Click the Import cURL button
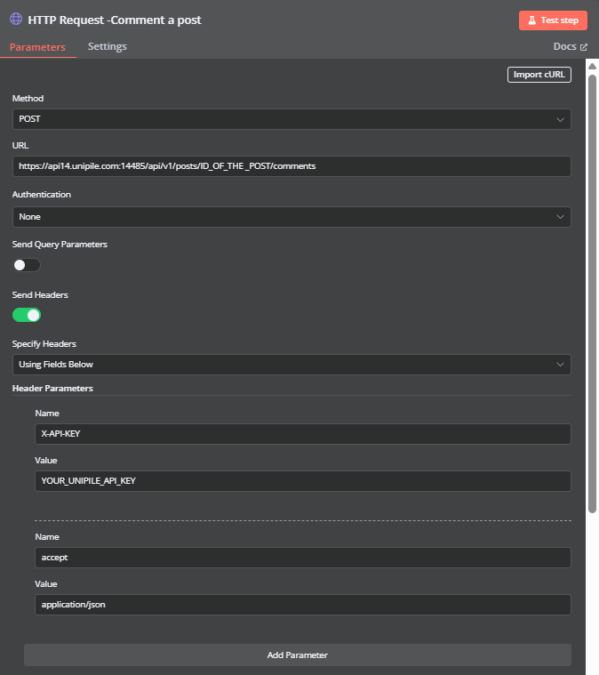 point(539,75)
